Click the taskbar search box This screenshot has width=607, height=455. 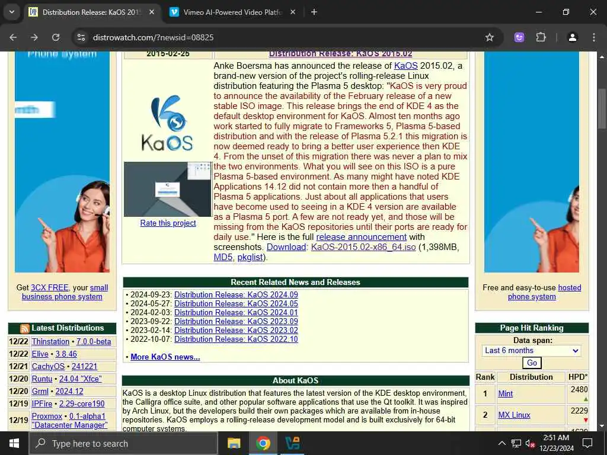(123, 443)
